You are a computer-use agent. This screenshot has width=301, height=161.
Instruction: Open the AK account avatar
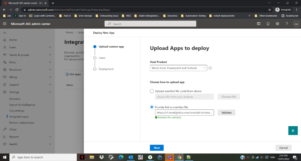tap(296, 24)
